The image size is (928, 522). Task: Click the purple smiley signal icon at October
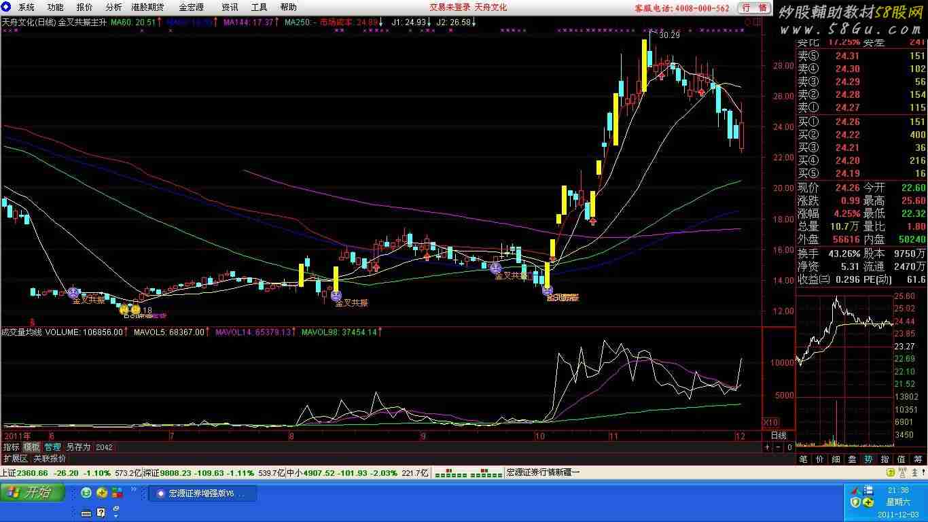click(548, 290)
